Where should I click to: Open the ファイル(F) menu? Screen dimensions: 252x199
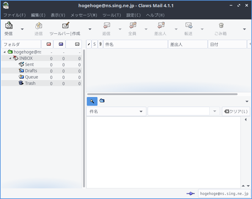pos(14,15)
